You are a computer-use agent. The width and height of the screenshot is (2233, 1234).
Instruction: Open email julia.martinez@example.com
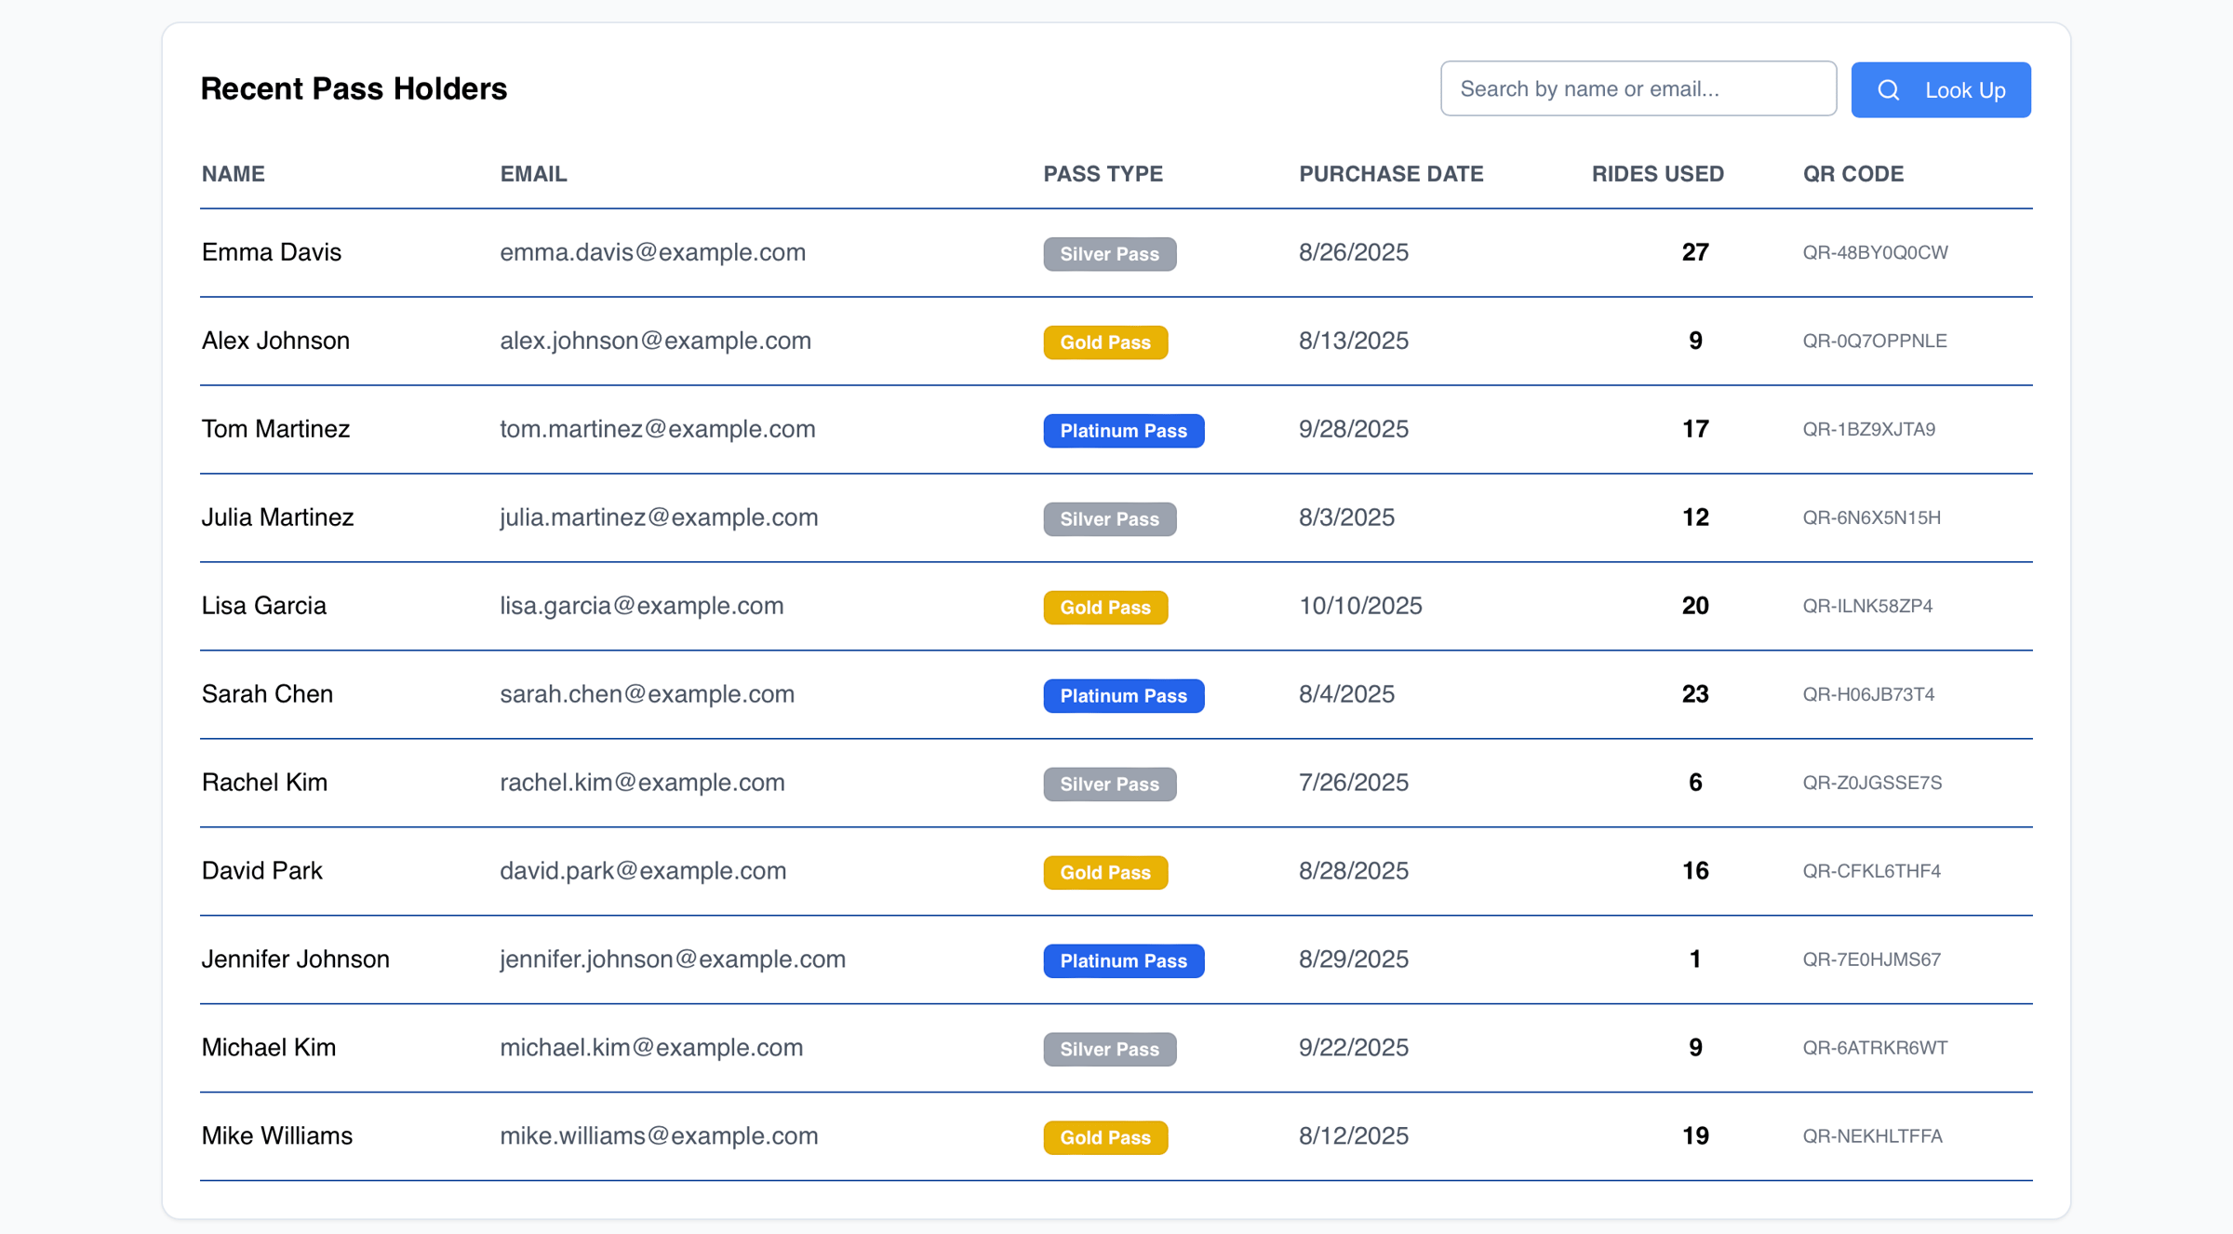pyautogui.click(x=659, y=517)
